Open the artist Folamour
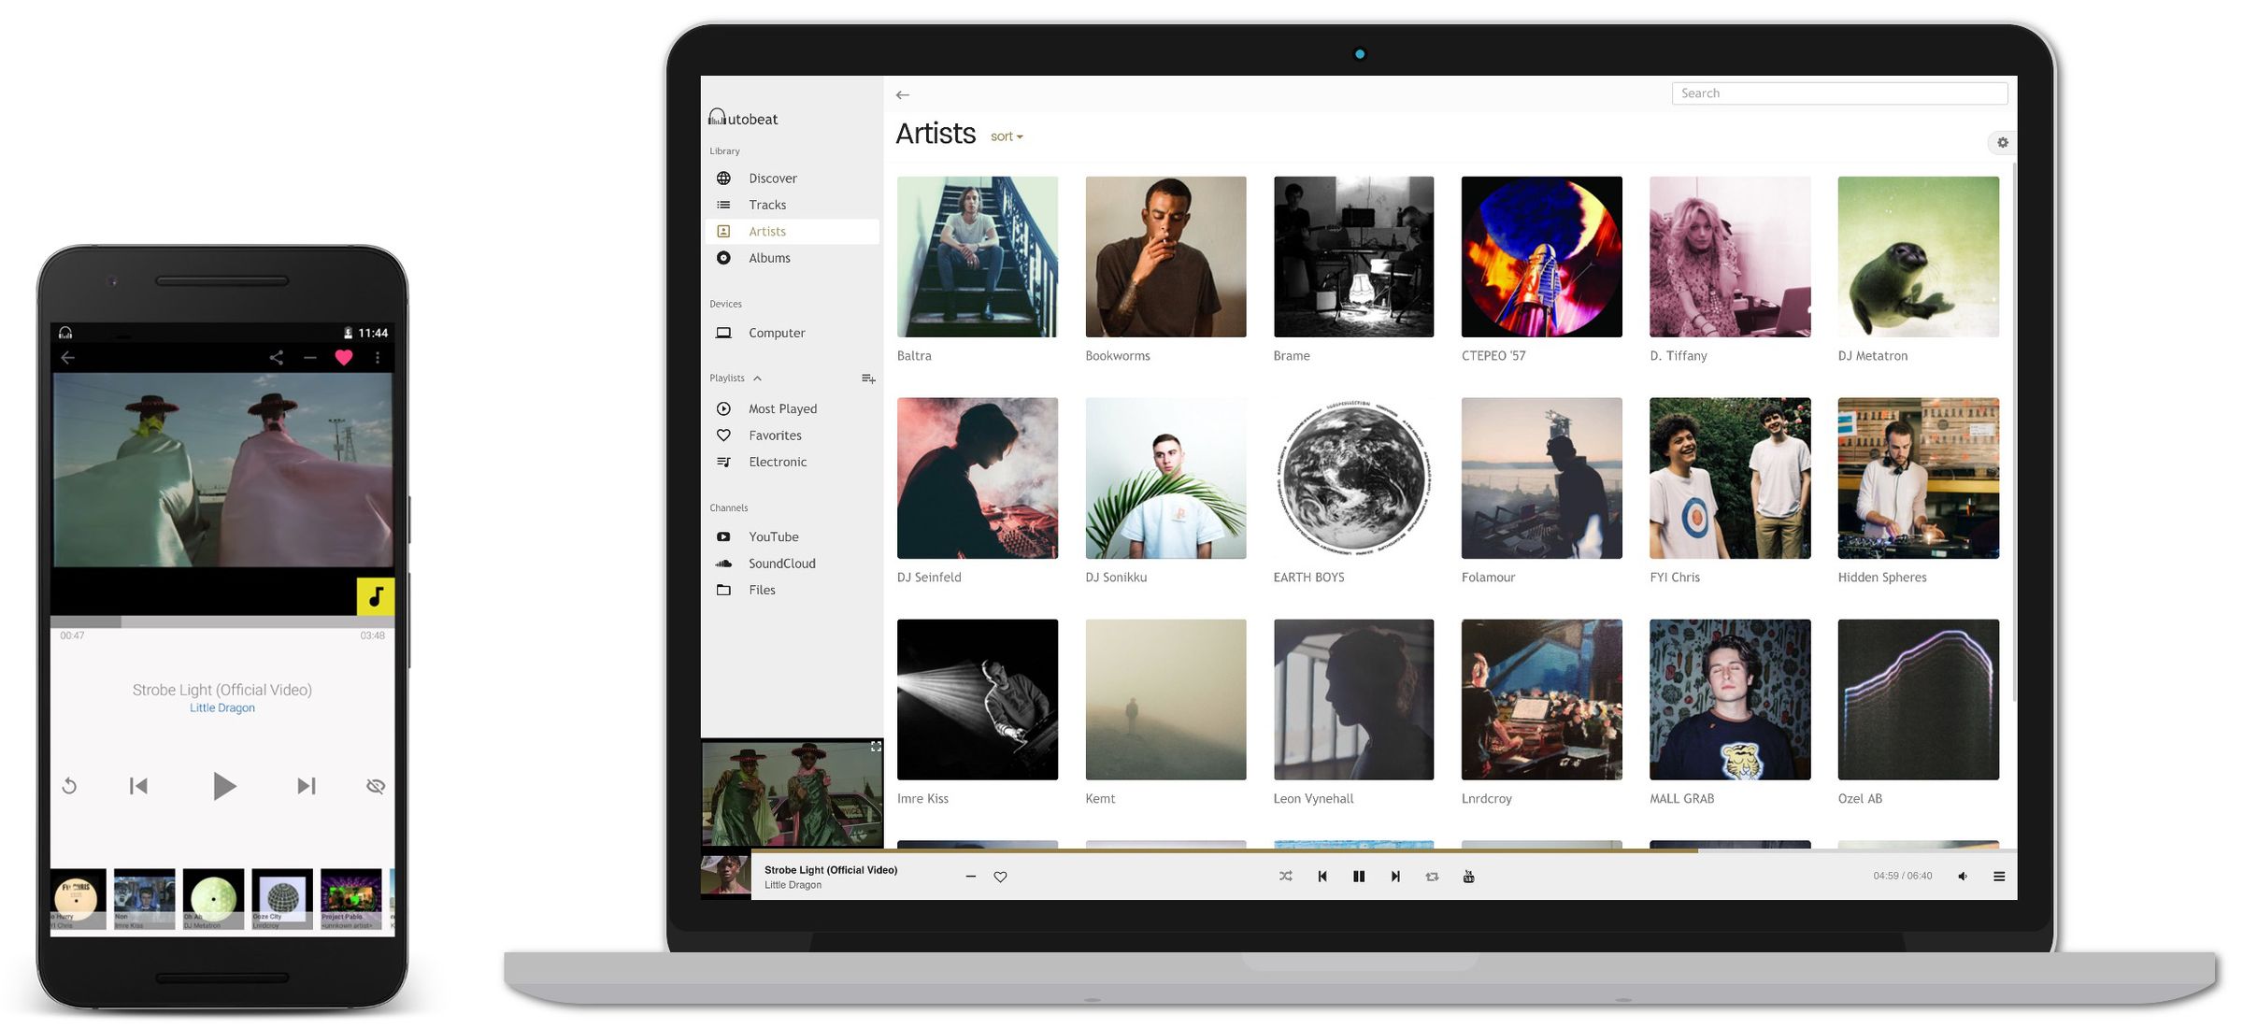2243x1028 pixels. coord(1541,478)
